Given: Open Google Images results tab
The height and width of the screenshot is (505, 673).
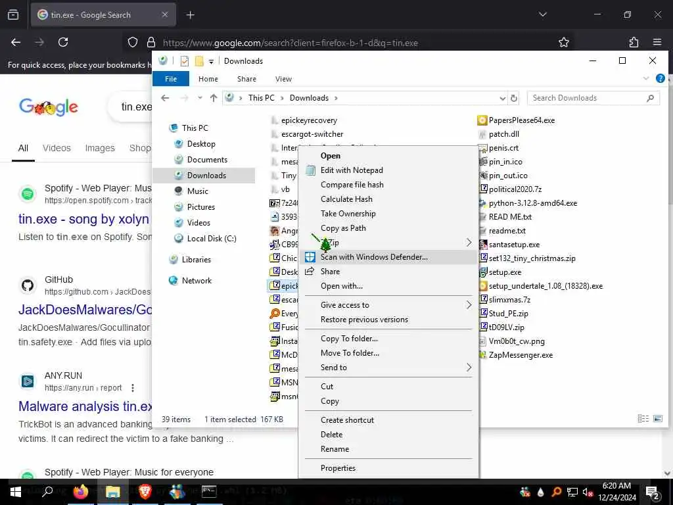Looking at the screenshot, I should [100, 148].
